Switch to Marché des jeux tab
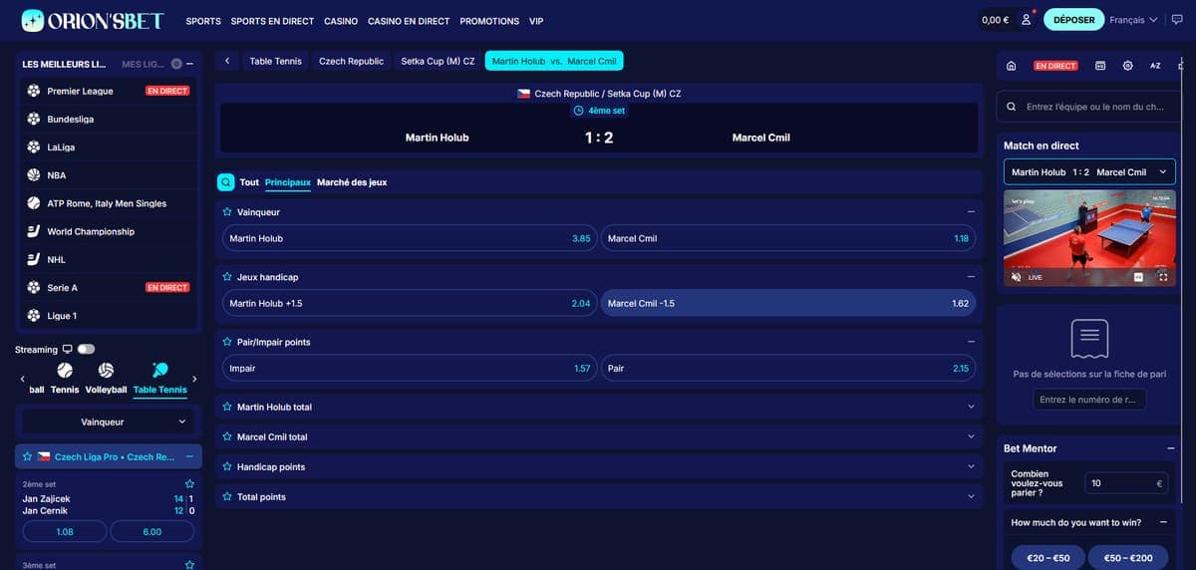1196x570 pixels. (352, 182)
